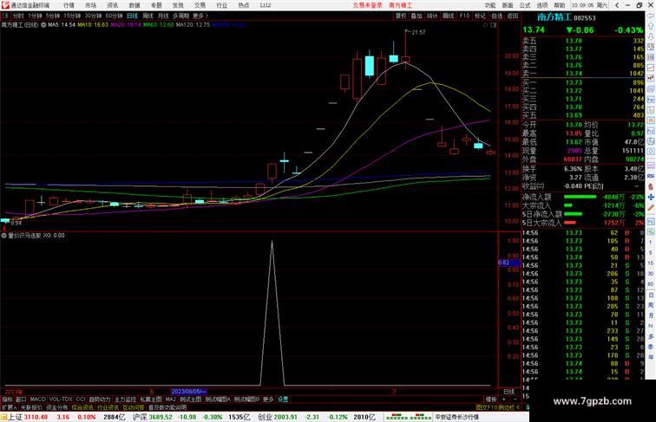Click the 画线 drawing button
This screenshot has width=656, height=422.
448,16
